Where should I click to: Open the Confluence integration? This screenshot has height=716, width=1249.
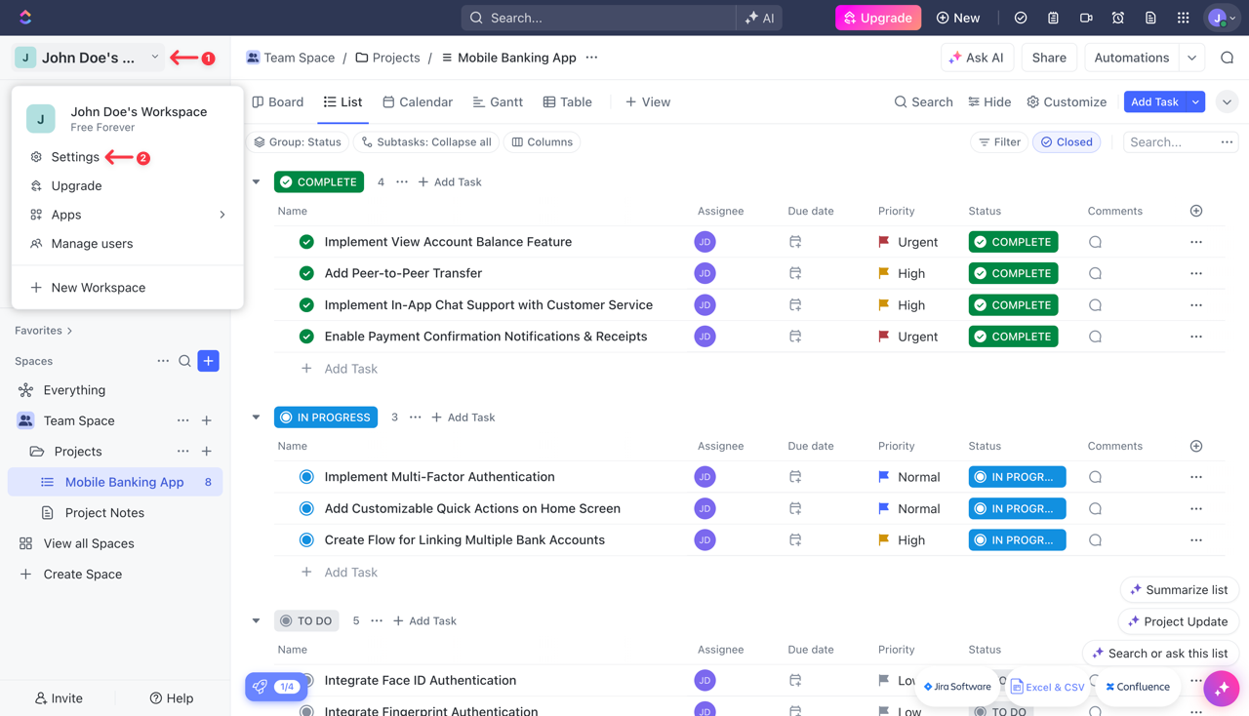pos(1138,686)
